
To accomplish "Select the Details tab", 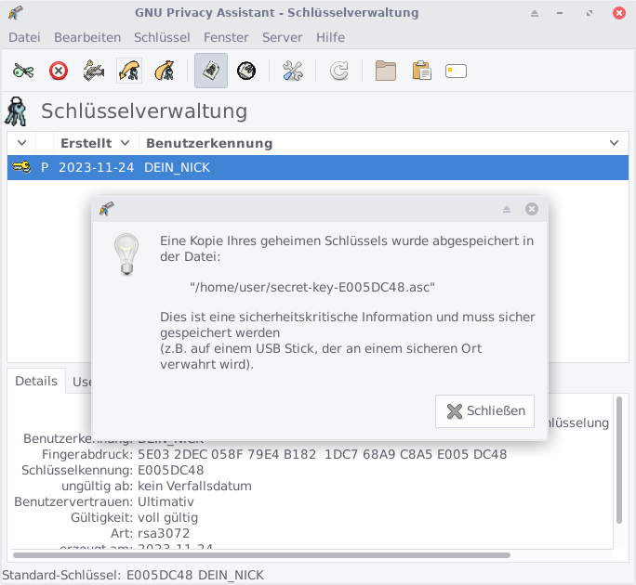I will coord(36,381).
